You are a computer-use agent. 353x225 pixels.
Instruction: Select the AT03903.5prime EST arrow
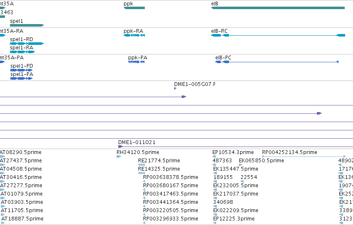3,206
